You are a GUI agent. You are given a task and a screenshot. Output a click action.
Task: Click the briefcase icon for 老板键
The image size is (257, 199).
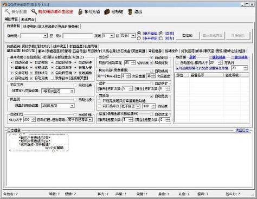(107, 12)
